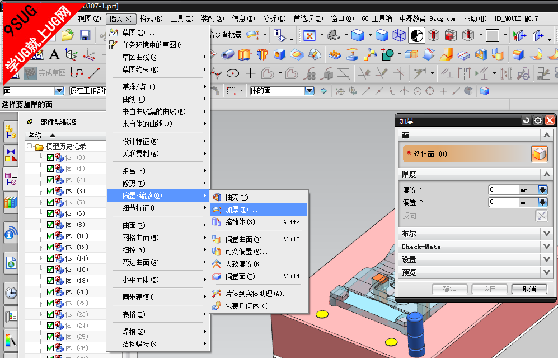Click the Shell menu item icon
Viewport: 558px width, 358px height.
pyautogui.click(x=217, y=197)
